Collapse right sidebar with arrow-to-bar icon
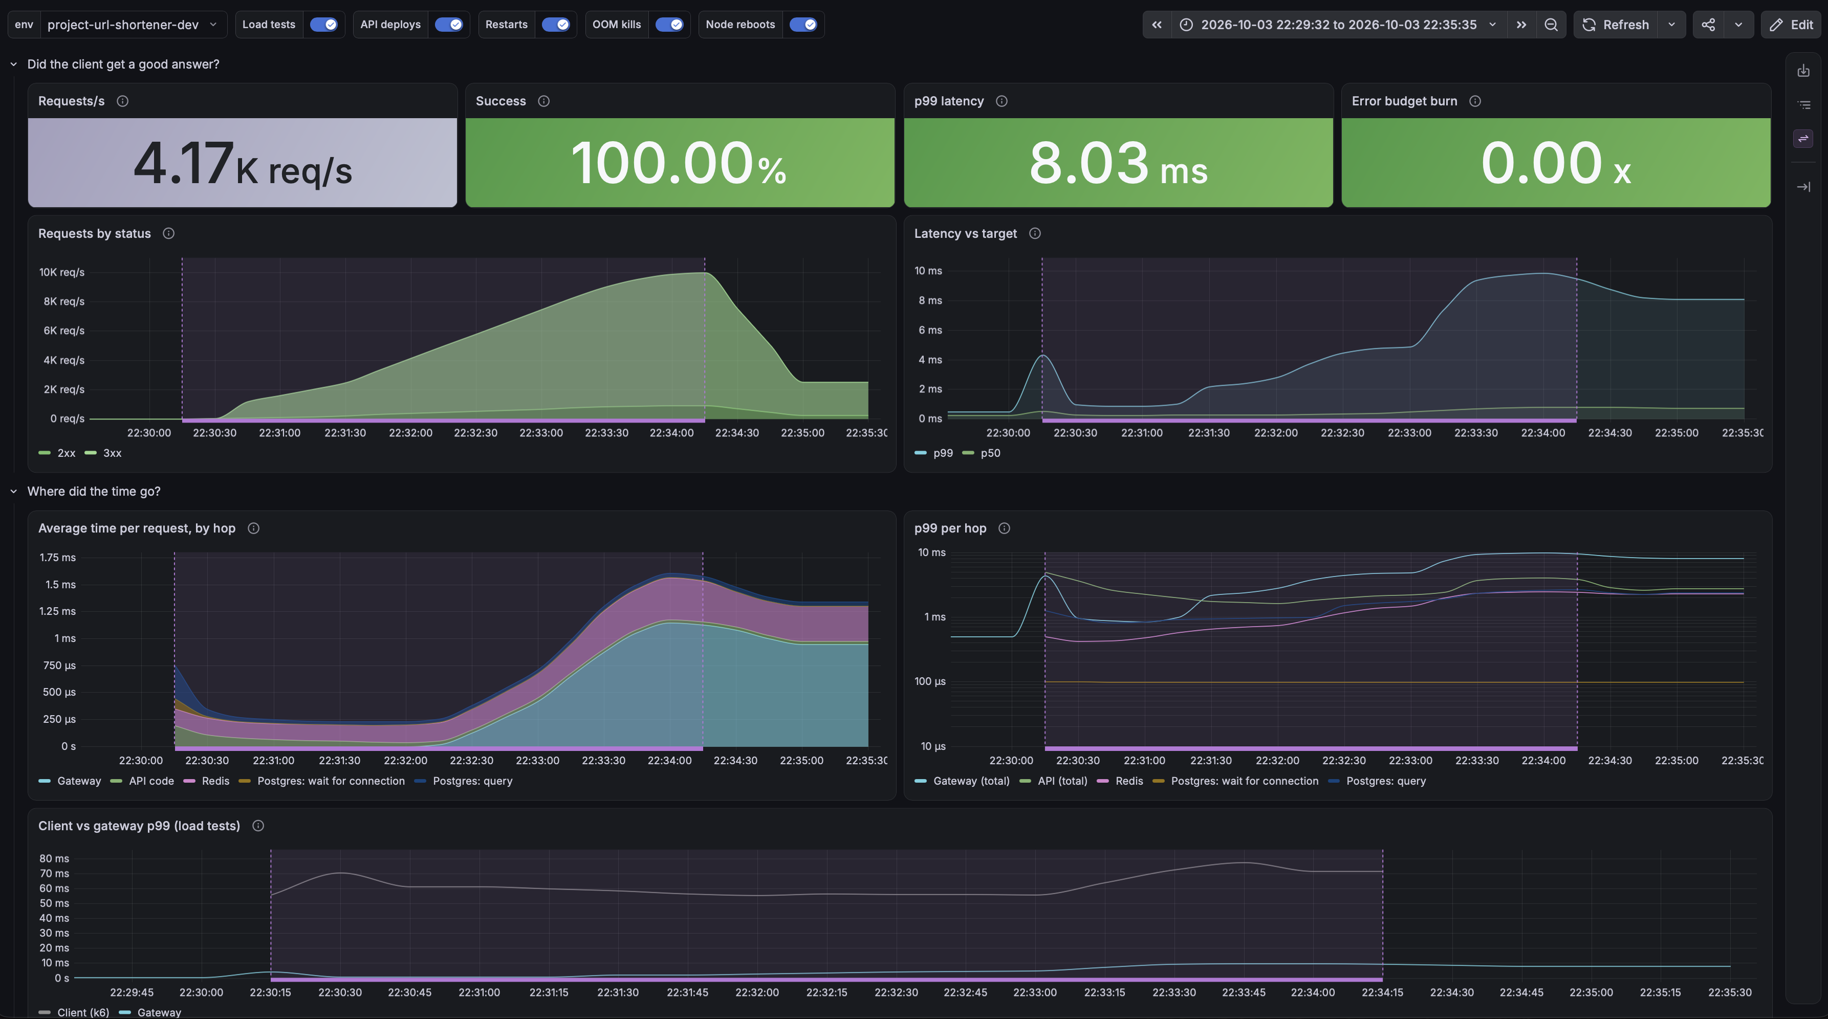 pos(1803,187)
